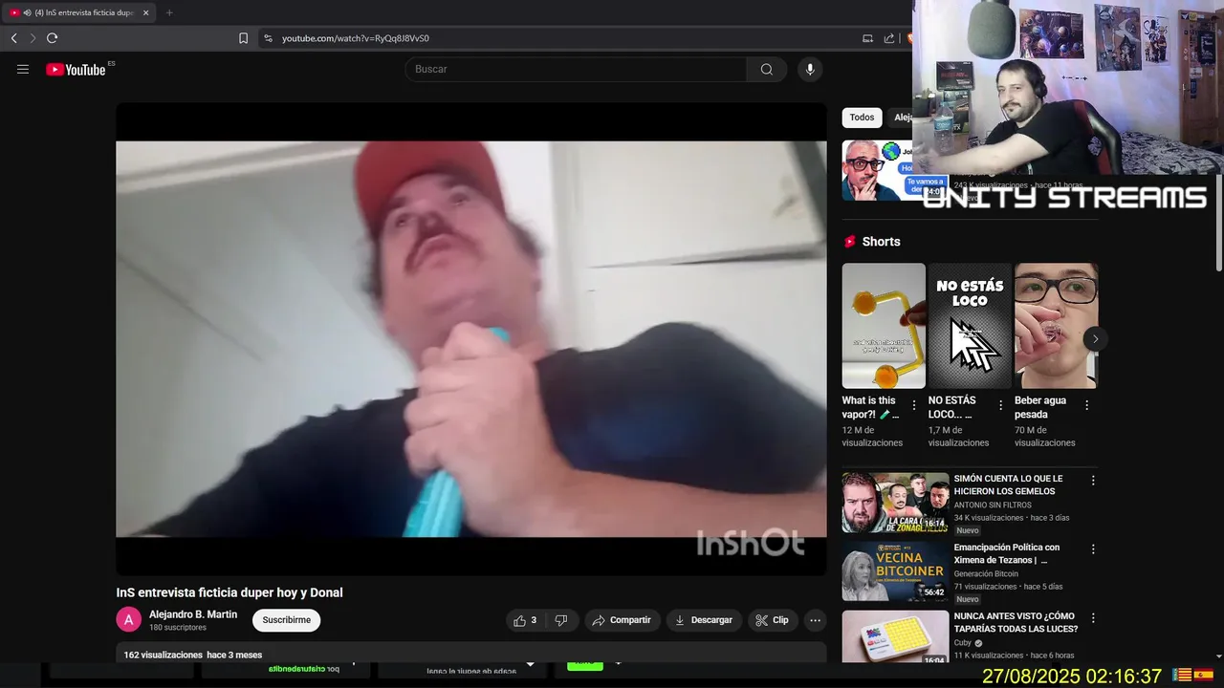
Task: Open options for 'What is this vapor' short
Action: pos(914,405)
